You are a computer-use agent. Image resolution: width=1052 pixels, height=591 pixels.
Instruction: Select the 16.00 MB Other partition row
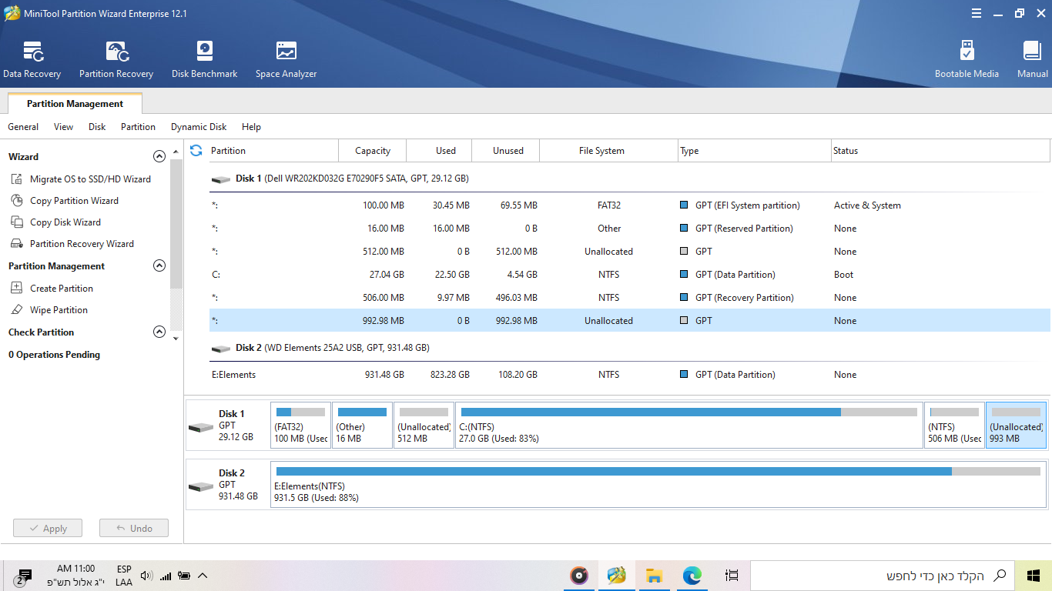(629, 229)
